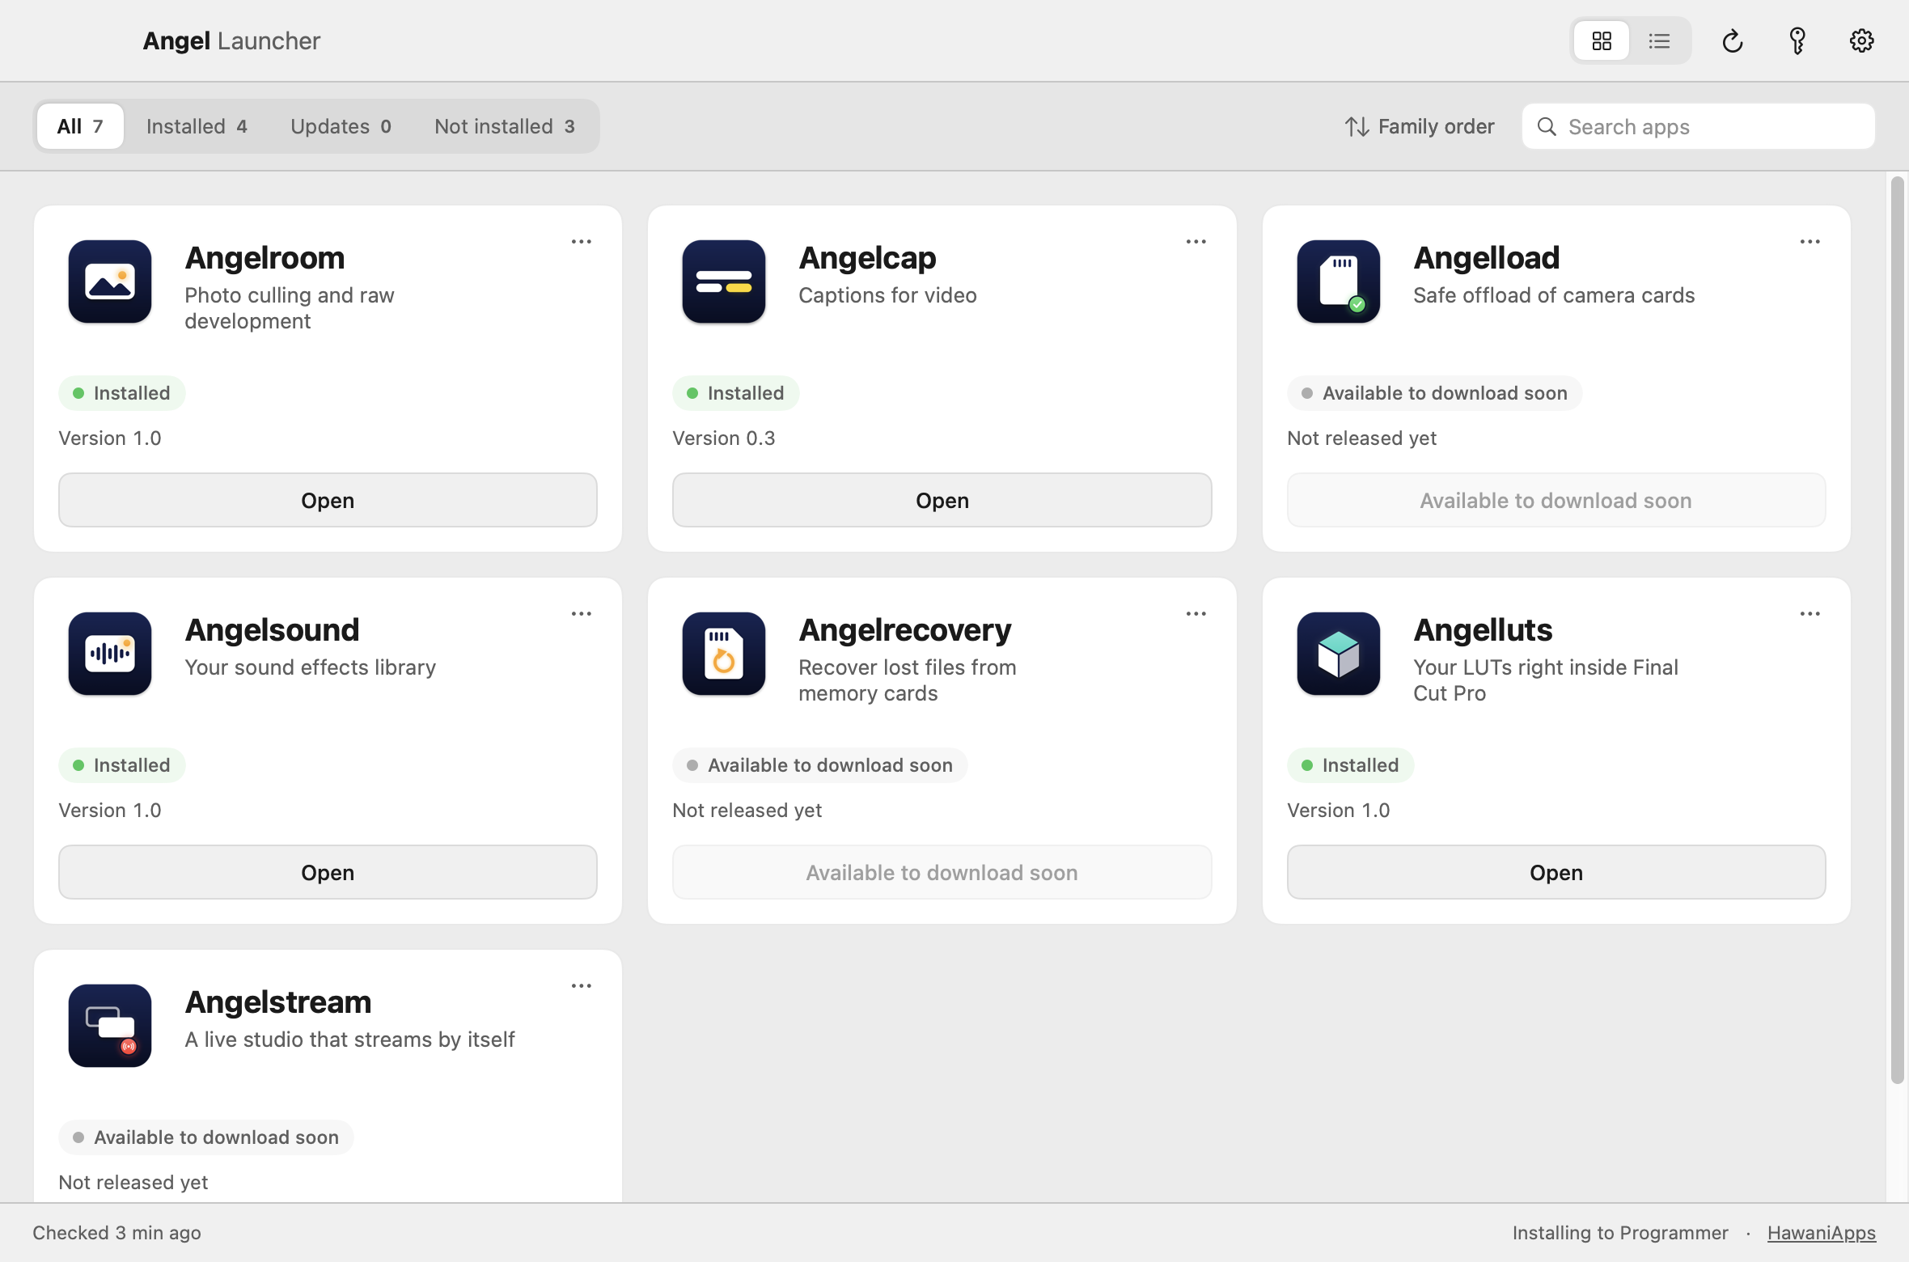Open Angelroom's more options menu
Image resolution: width=1909 pixels, height=1262 pixels.
pyautogui.click(x=582, y=242)
